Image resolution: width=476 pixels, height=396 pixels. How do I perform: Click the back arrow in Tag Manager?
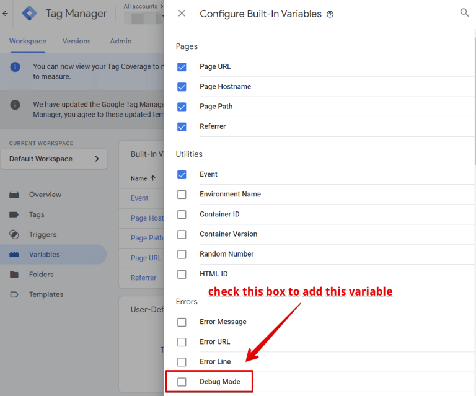pyautogui.click(x=5, y=14)
